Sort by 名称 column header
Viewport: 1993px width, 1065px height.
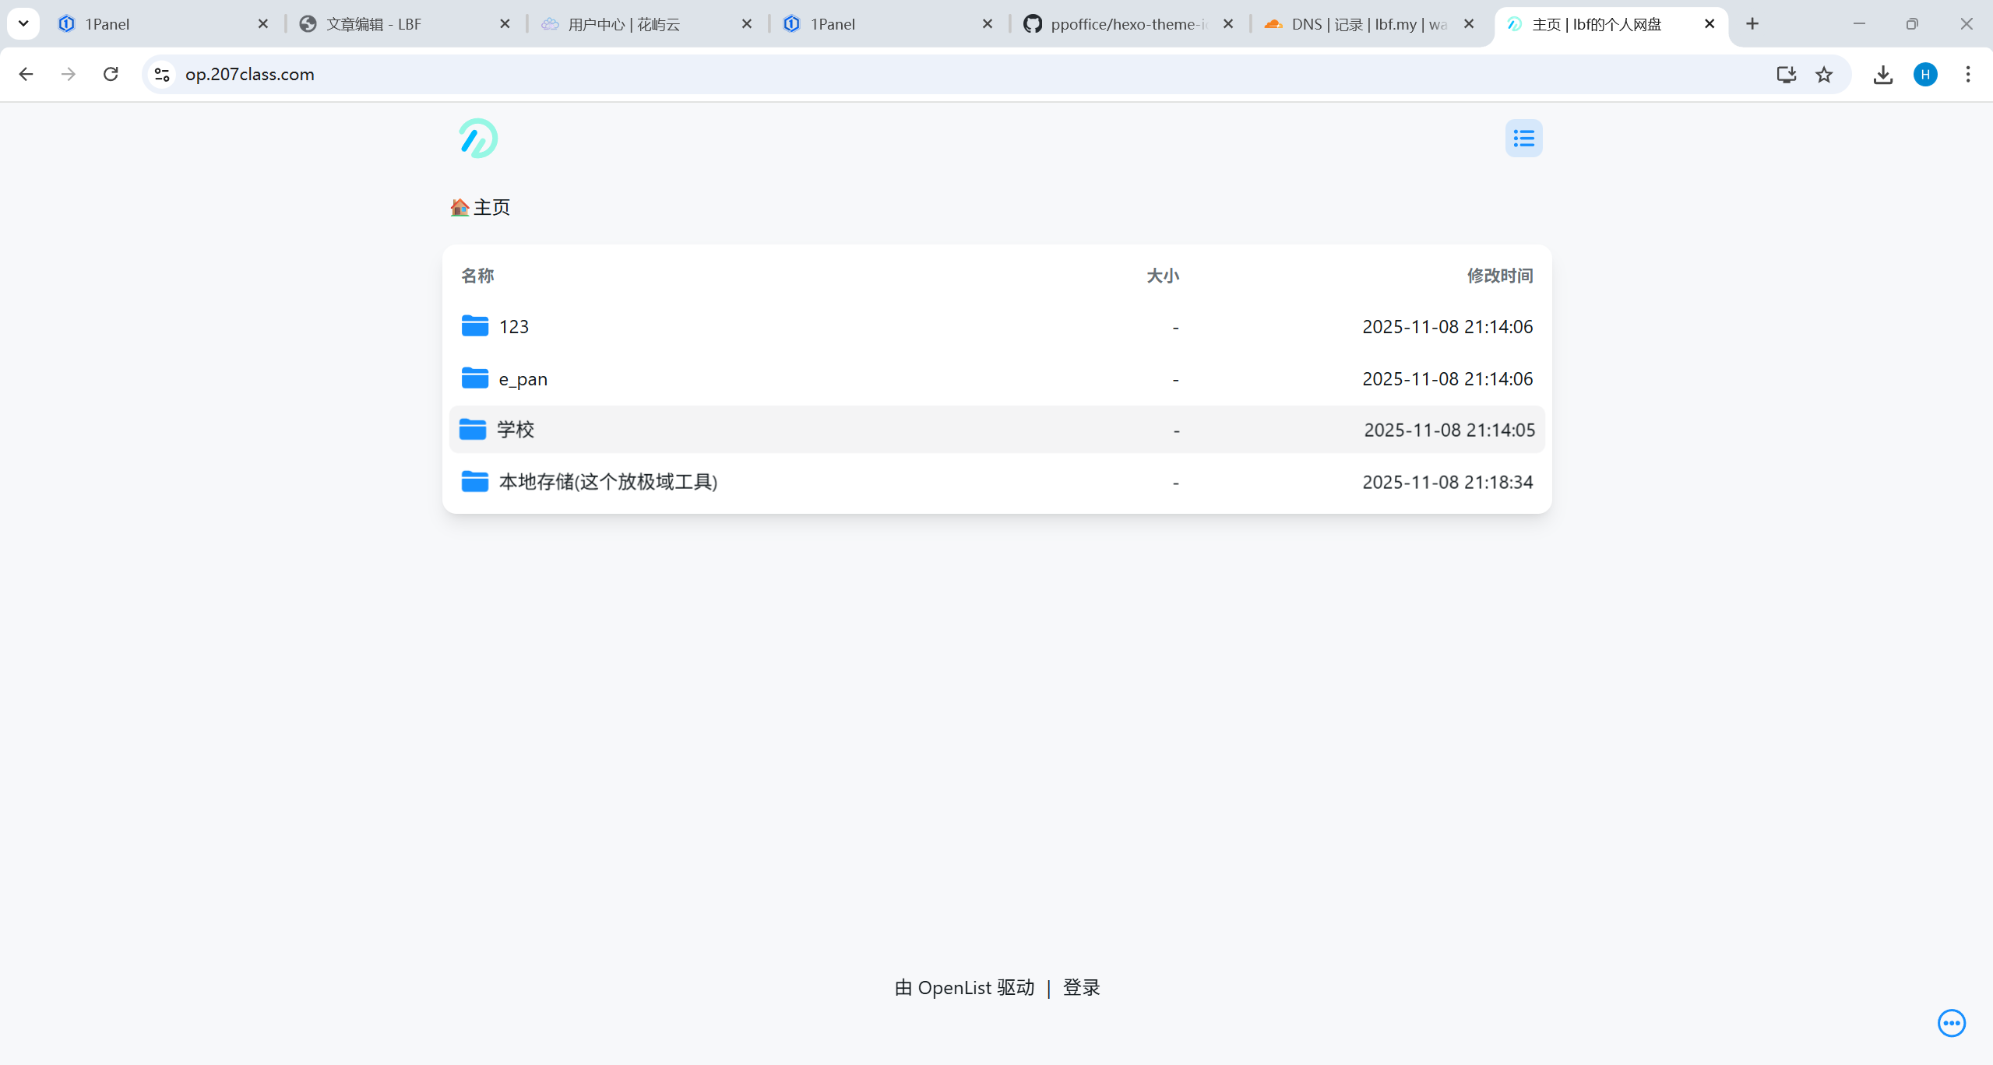click(x=477, y=276)
